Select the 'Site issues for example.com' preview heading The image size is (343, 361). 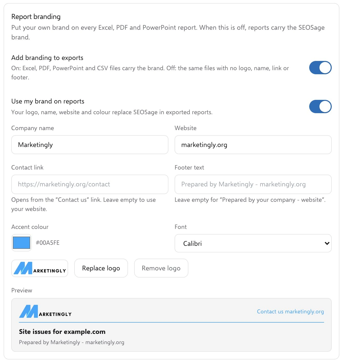(x=62, y=332)
